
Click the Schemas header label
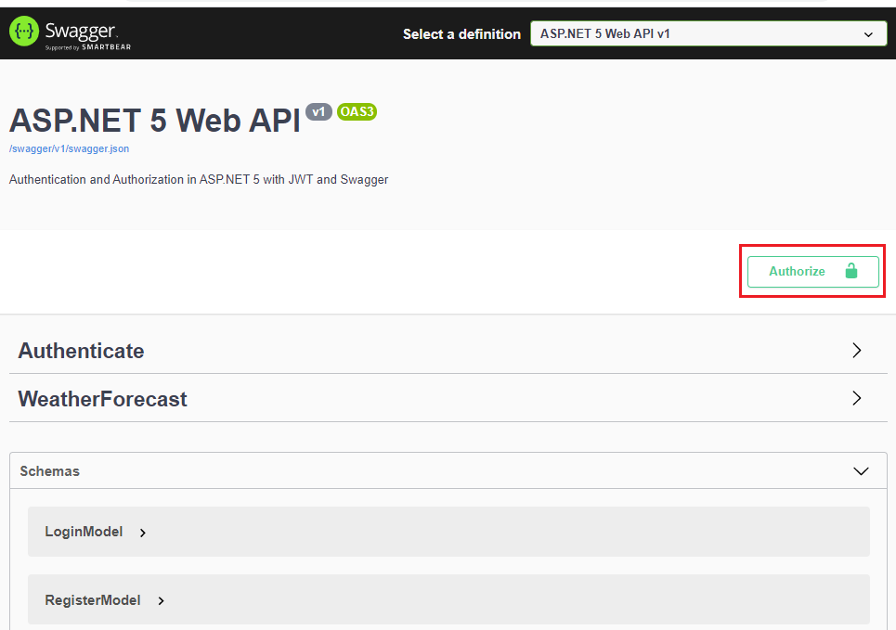pyautogui.click(x=50, y=471)
